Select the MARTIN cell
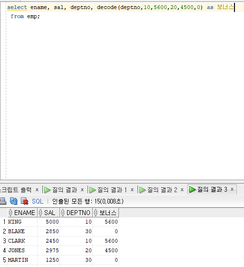 tap(22, 260)
